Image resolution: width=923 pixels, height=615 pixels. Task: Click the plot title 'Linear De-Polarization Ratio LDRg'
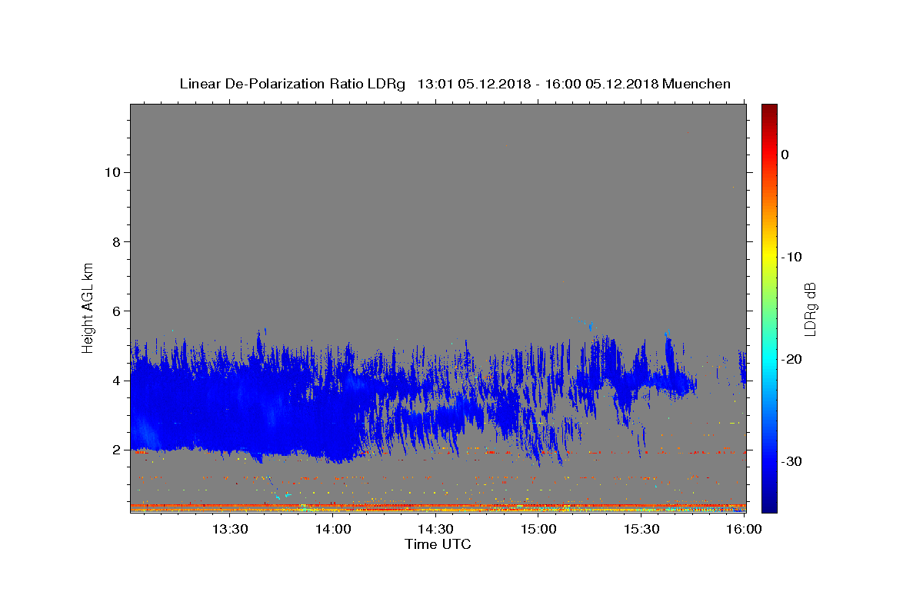pos(292,84)
